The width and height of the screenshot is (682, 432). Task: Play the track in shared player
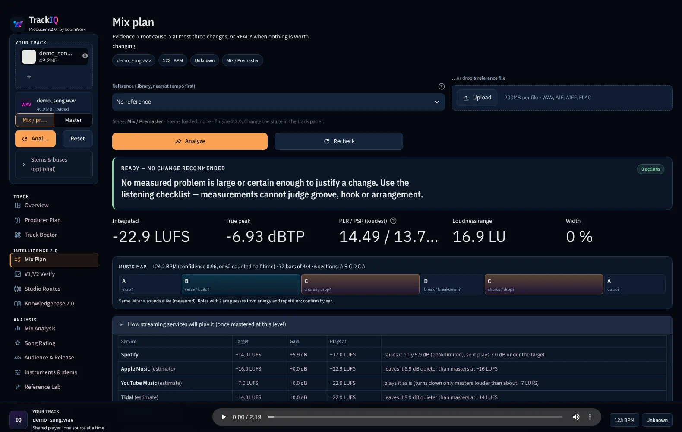tap(224, 417)
